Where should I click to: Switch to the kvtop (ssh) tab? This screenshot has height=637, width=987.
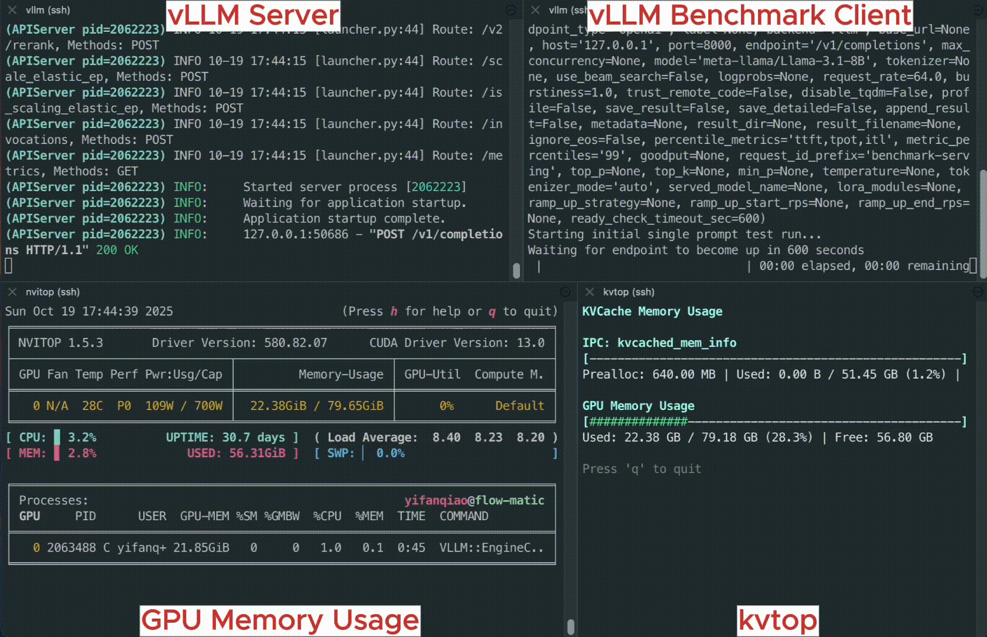click(630, 291)
